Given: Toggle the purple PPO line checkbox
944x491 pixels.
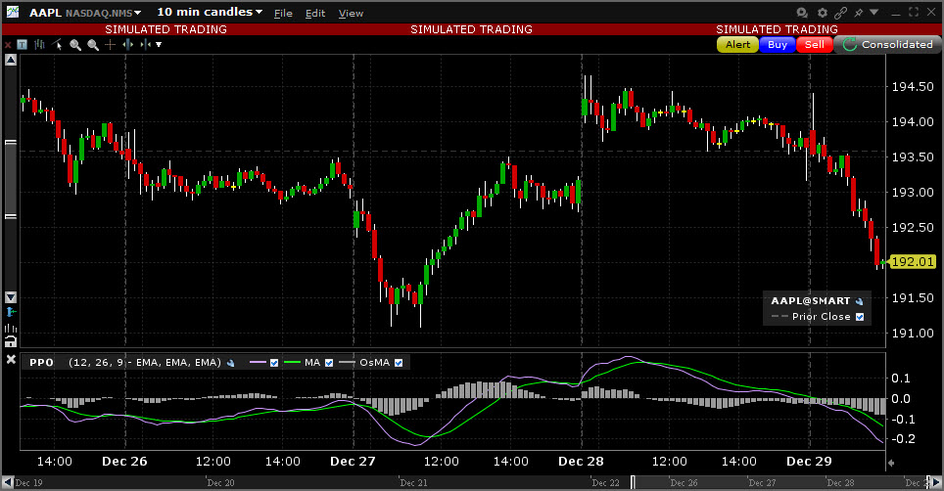Looking at the screenshot, I should pyautogui.click(x=274, y=363).
